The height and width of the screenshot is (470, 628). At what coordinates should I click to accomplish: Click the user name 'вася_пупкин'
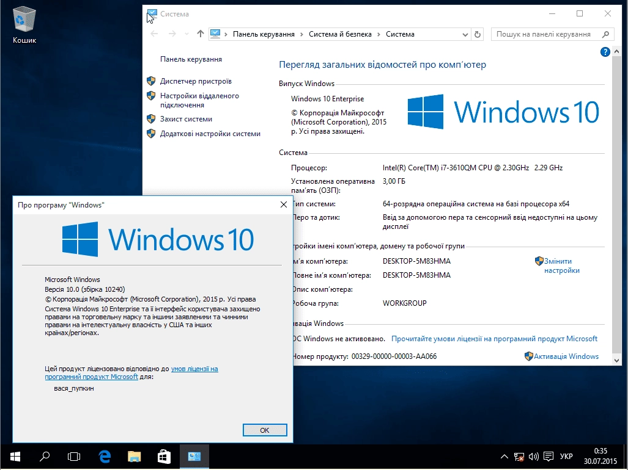point(74,388)
